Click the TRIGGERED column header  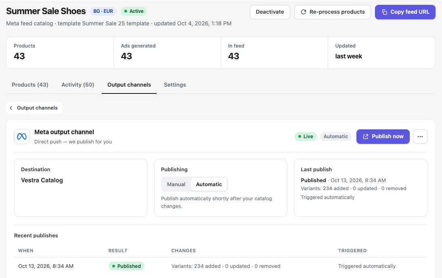click(352, 251)
